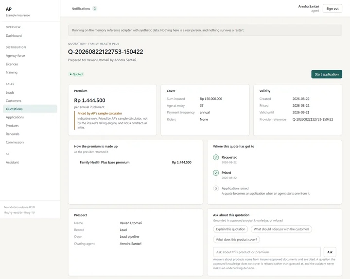Click the /hq/rg-east/br-11/ag-11/ path text
Screen dimensions: 350x279
point(19,213)
